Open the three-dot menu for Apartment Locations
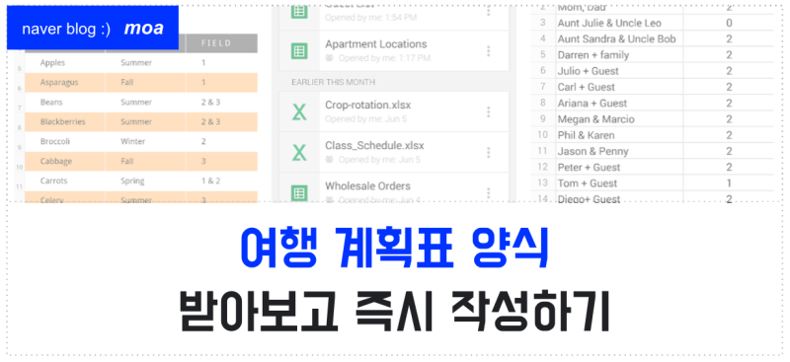790x362 pixels. click(488, 51)
